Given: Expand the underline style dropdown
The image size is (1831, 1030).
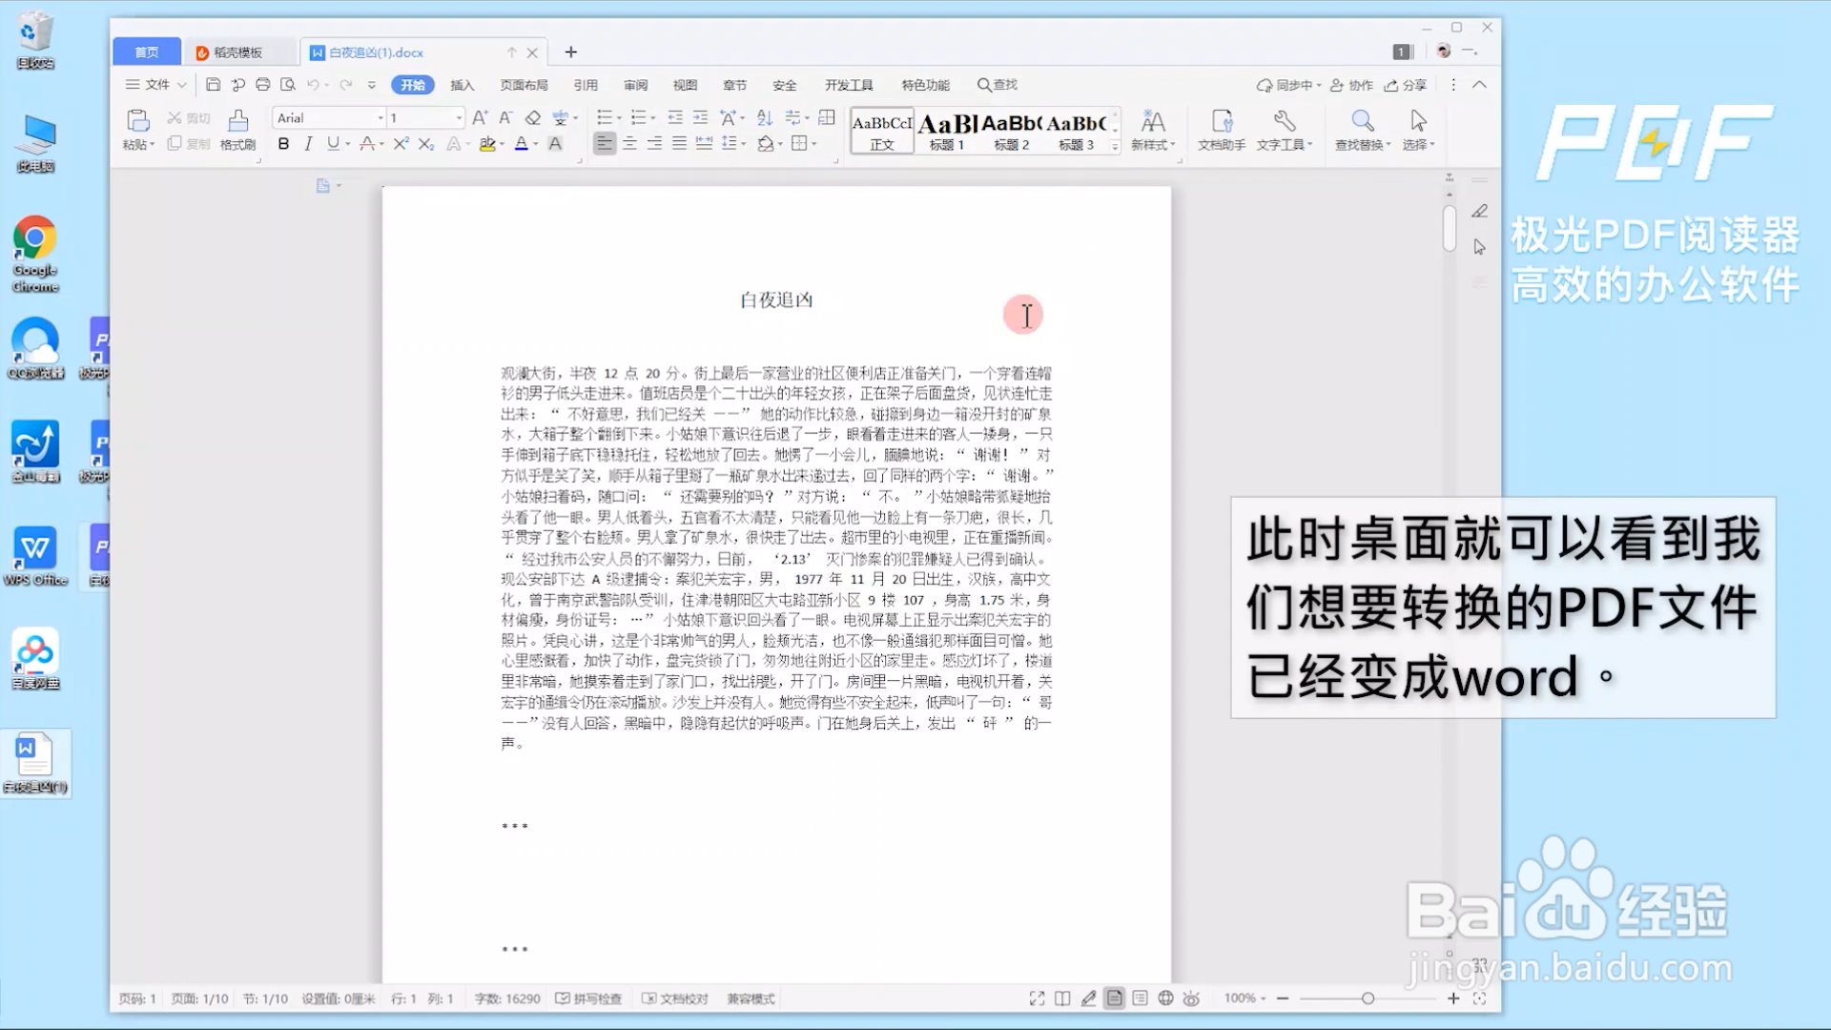Looking at the screenshot, I should [x=346, y=144].
